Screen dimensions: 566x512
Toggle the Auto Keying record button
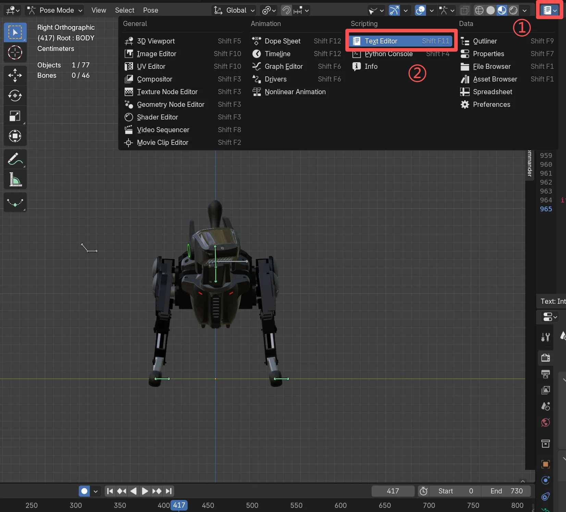[x=84, y=491]
